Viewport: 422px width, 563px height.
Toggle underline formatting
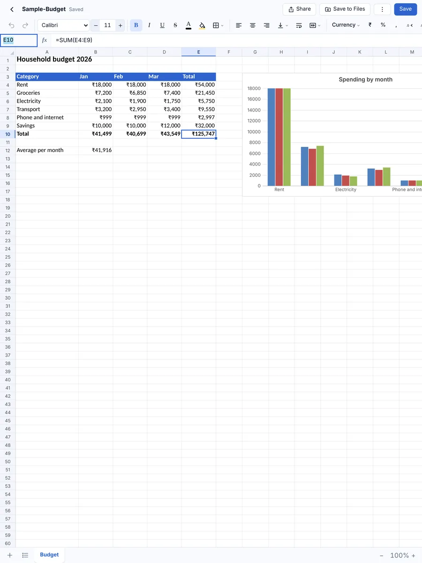(162, 25)
